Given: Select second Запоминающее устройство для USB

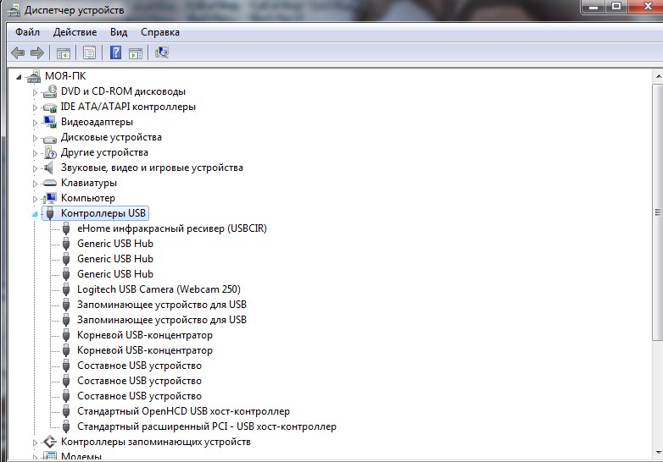Looking at the screenshot, I should (162, 320).
